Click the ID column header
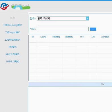Viewport: 112px width, 112px height. click(x=33, y=37)
